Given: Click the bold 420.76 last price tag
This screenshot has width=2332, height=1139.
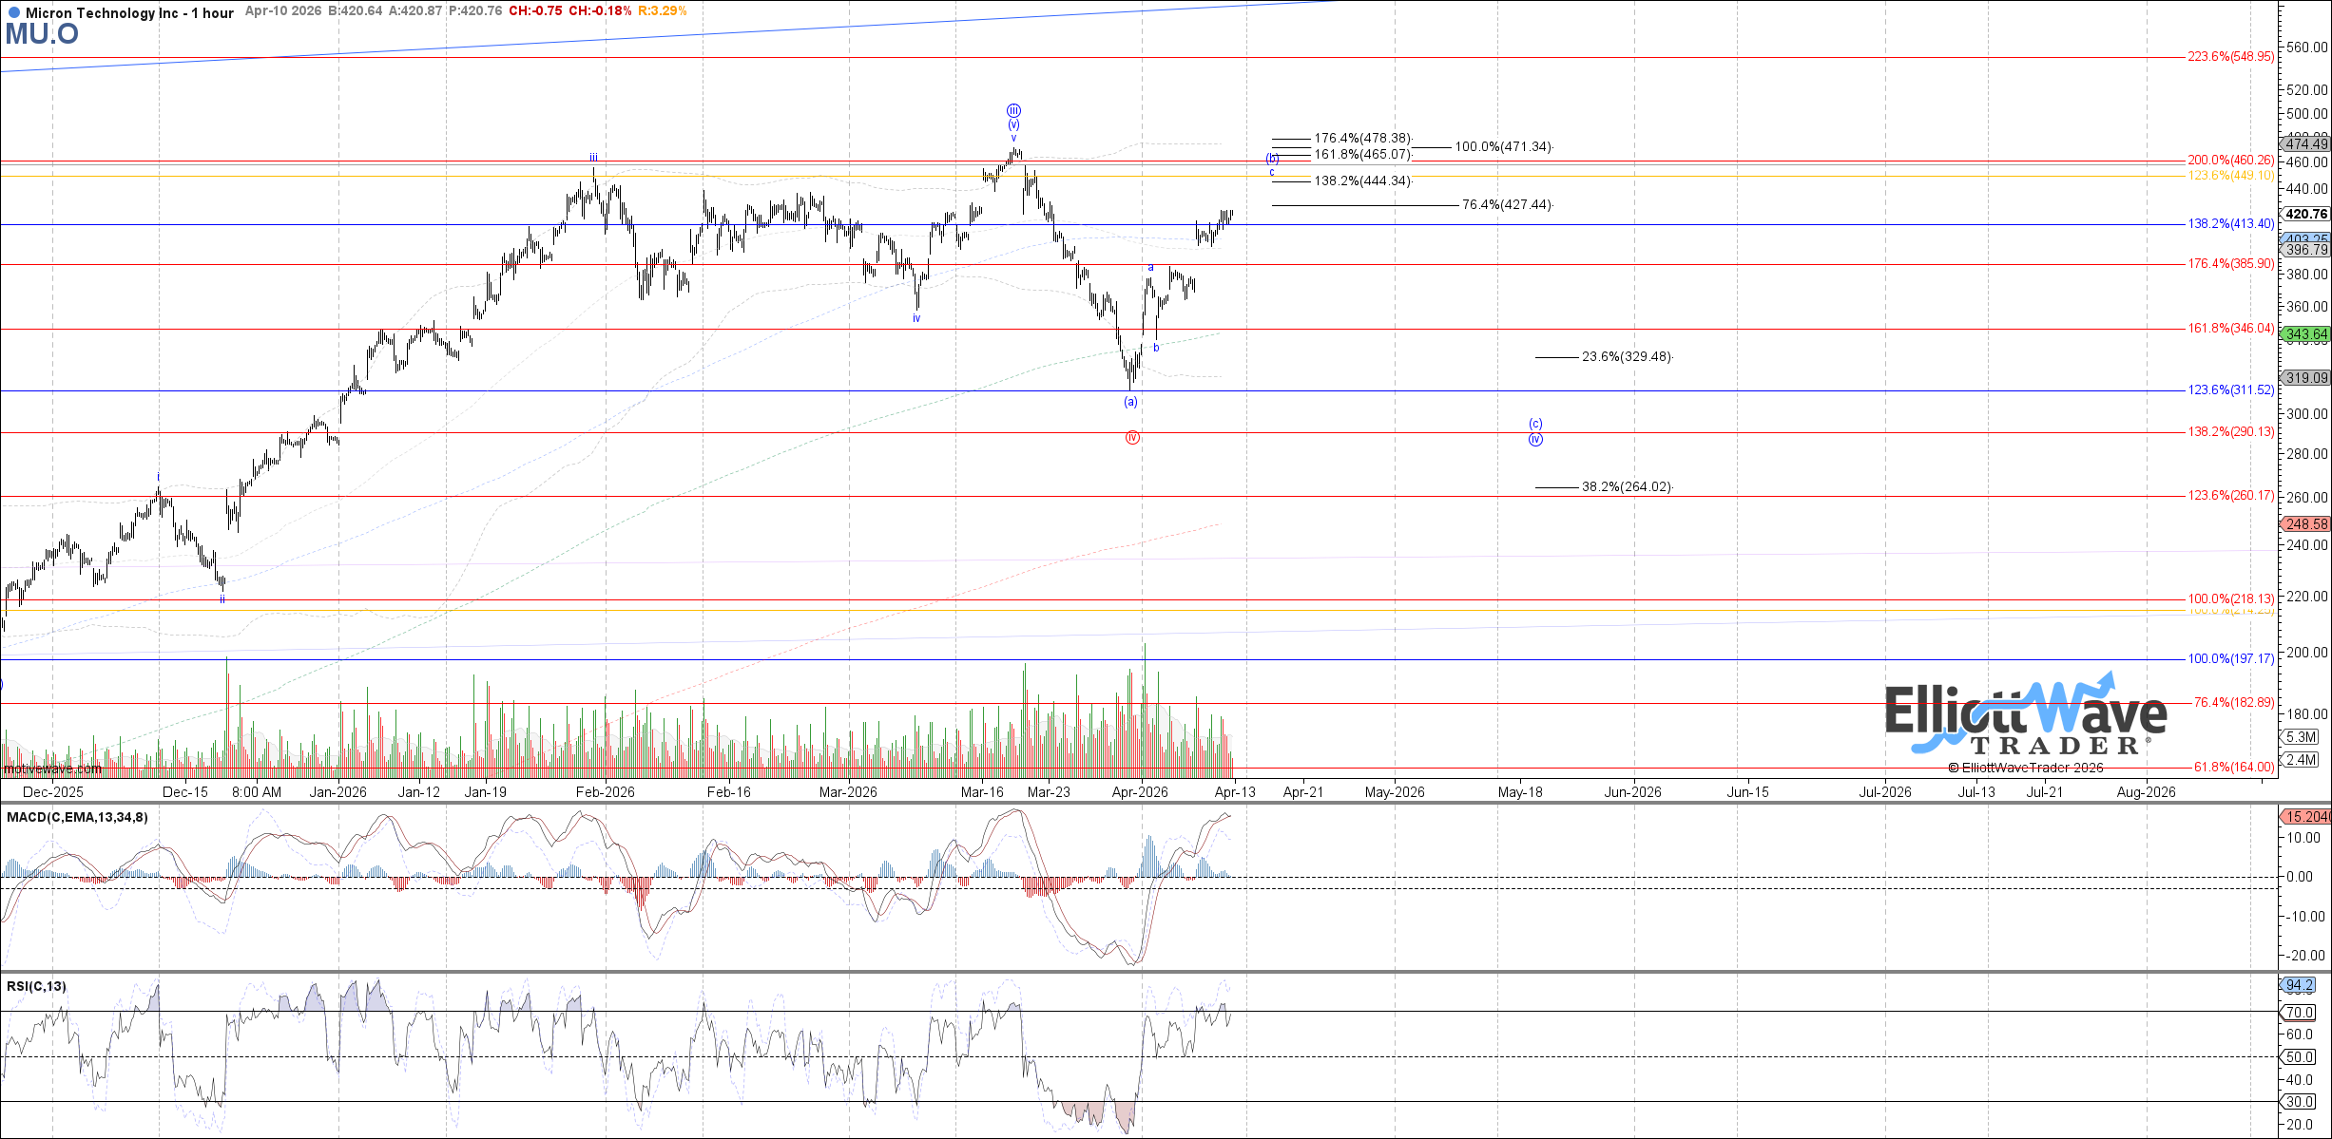Looking at the screenshot, I should click(2306, 215).
